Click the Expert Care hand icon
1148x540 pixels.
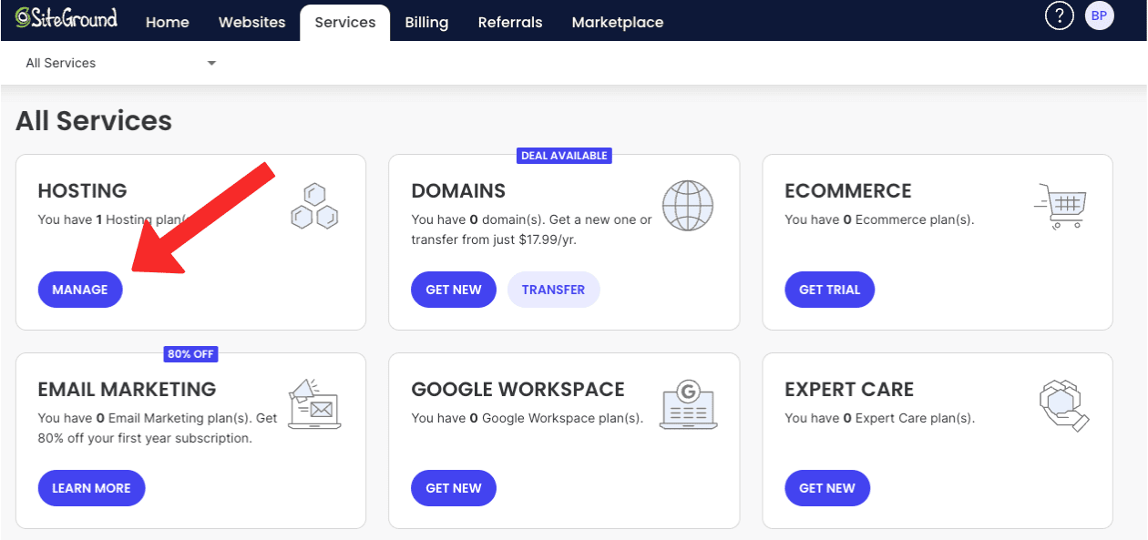click(1063, 405)
